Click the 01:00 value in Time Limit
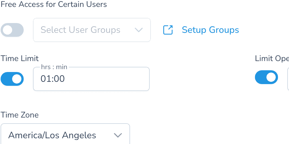 point(53,79)
